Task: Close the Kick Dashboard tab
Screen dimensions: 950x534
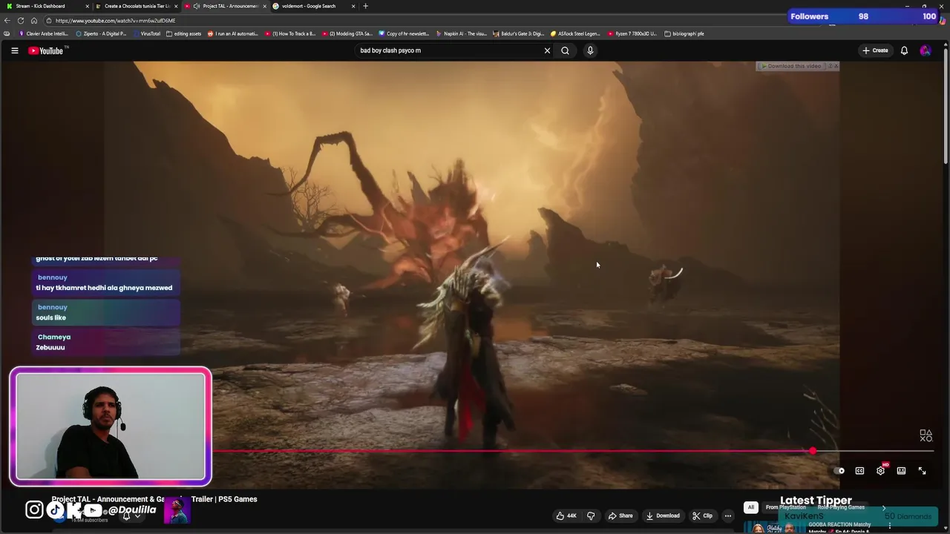Action: click(x=87, y=6)
